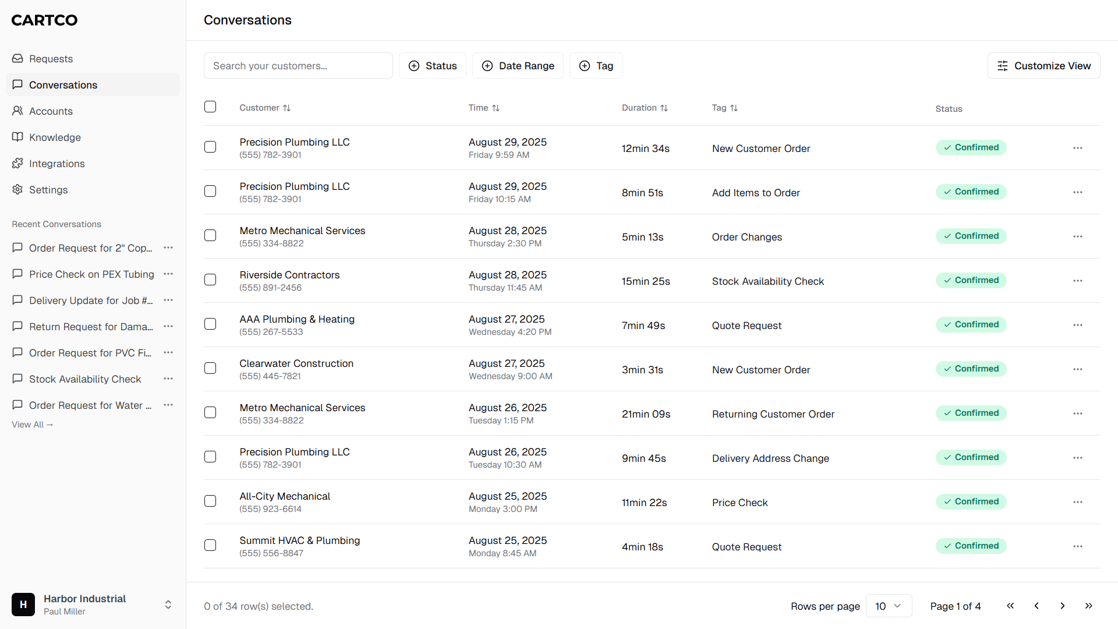Open the Rows per page dropdown

(889, 606)
